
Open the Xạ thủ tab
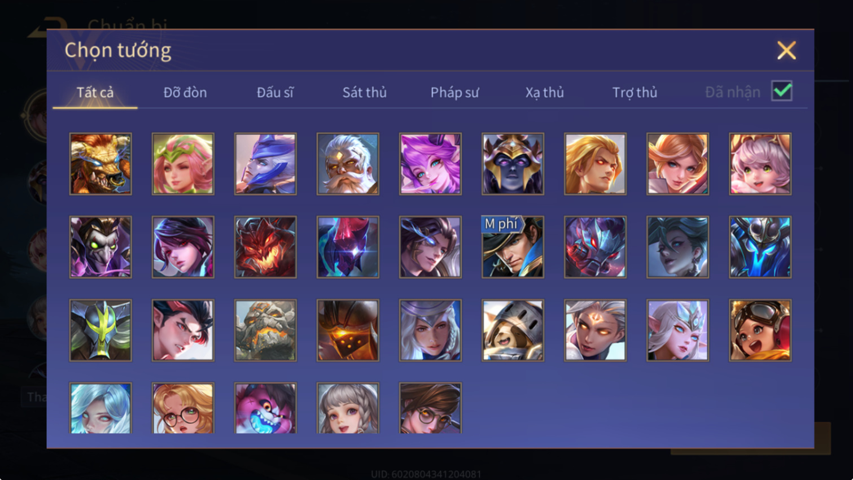coord(545,92)
